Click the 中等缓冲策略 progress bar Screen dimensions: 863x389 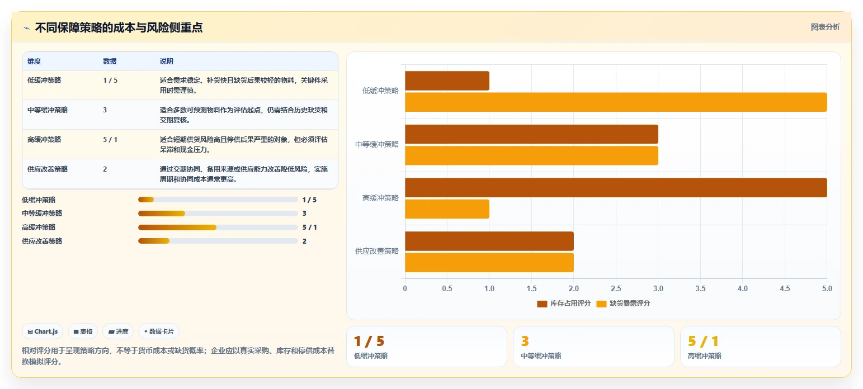click(218, 214)
